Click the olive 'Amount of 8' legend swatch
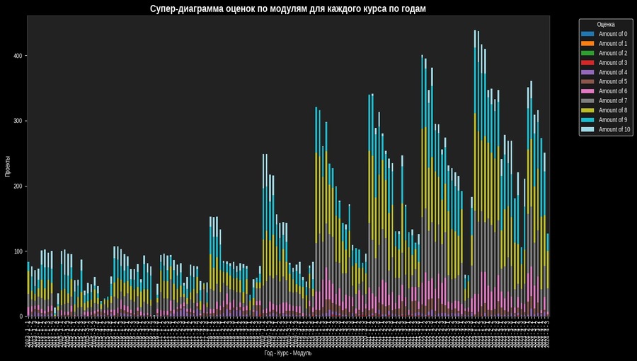The height and width of the screenshot is (361, 637). [x=587, y=110]
